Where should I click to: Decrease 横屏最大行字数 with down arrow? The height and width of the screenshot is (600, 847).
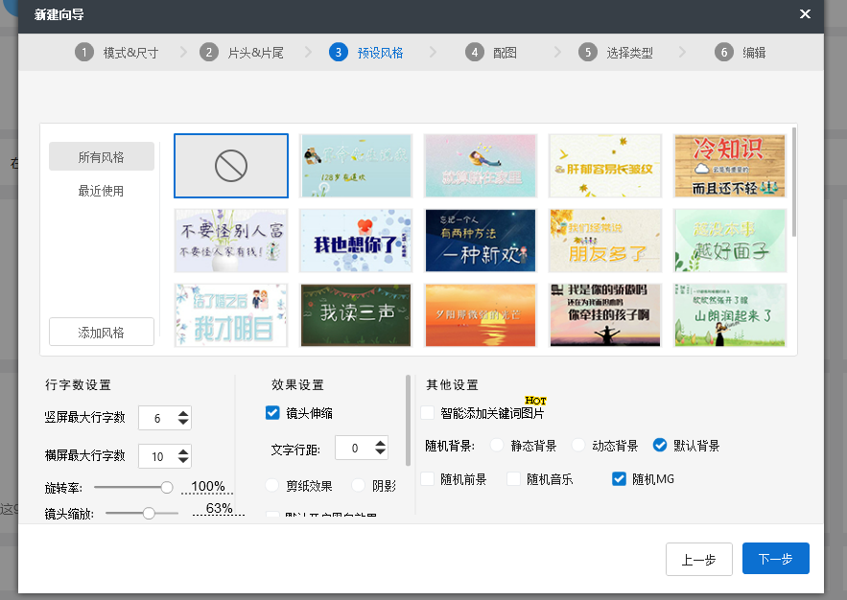tap(183, 460)
